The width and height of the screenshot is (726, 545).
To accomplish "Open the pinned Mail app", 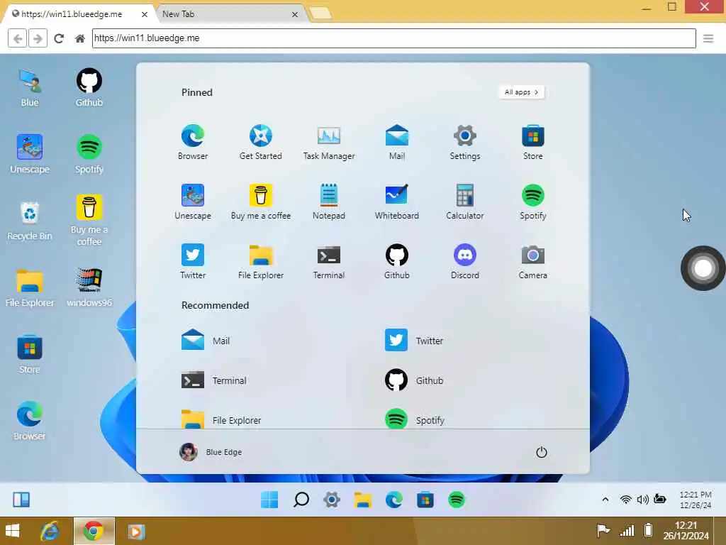I will [397, 142].
